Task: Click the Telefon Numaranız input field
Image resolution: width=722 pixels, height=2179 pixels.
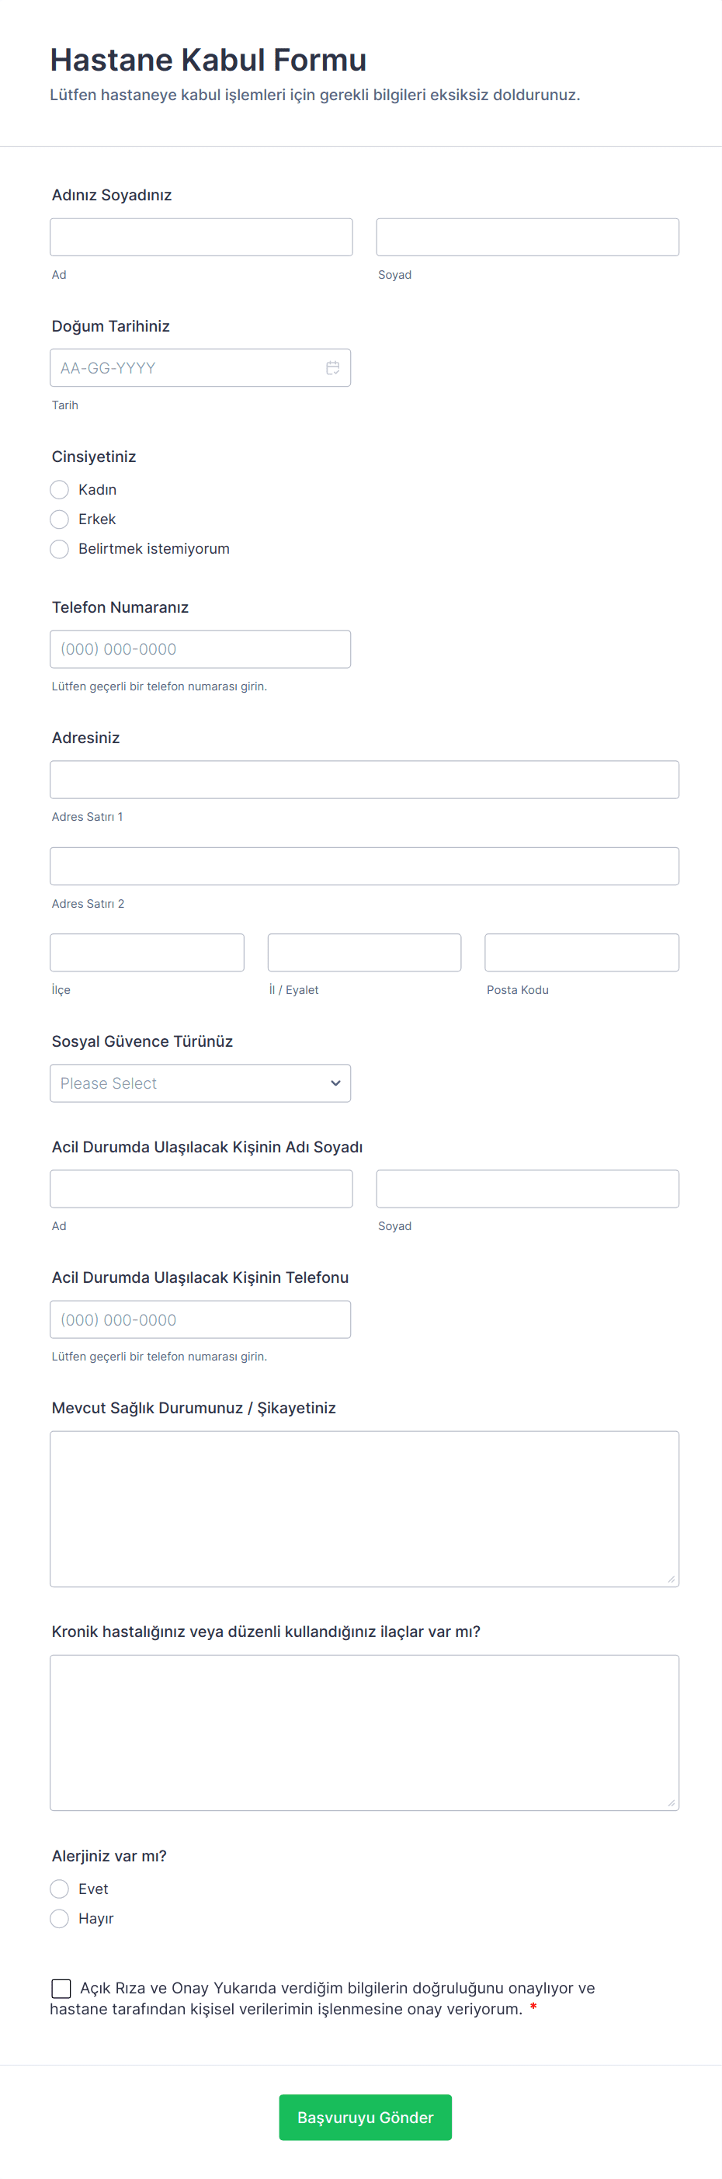Action: click(200, 648)
